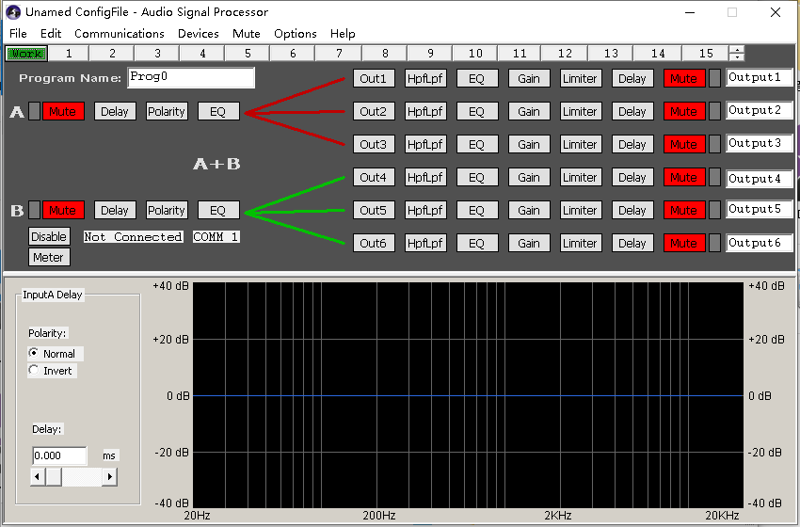Open Gain for Out1

529,78
